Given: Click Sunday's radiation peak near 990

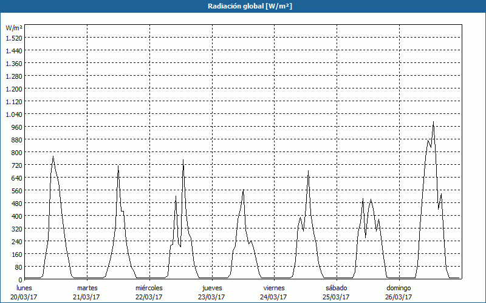Looking at the screenshot, I should coord(433,122).
